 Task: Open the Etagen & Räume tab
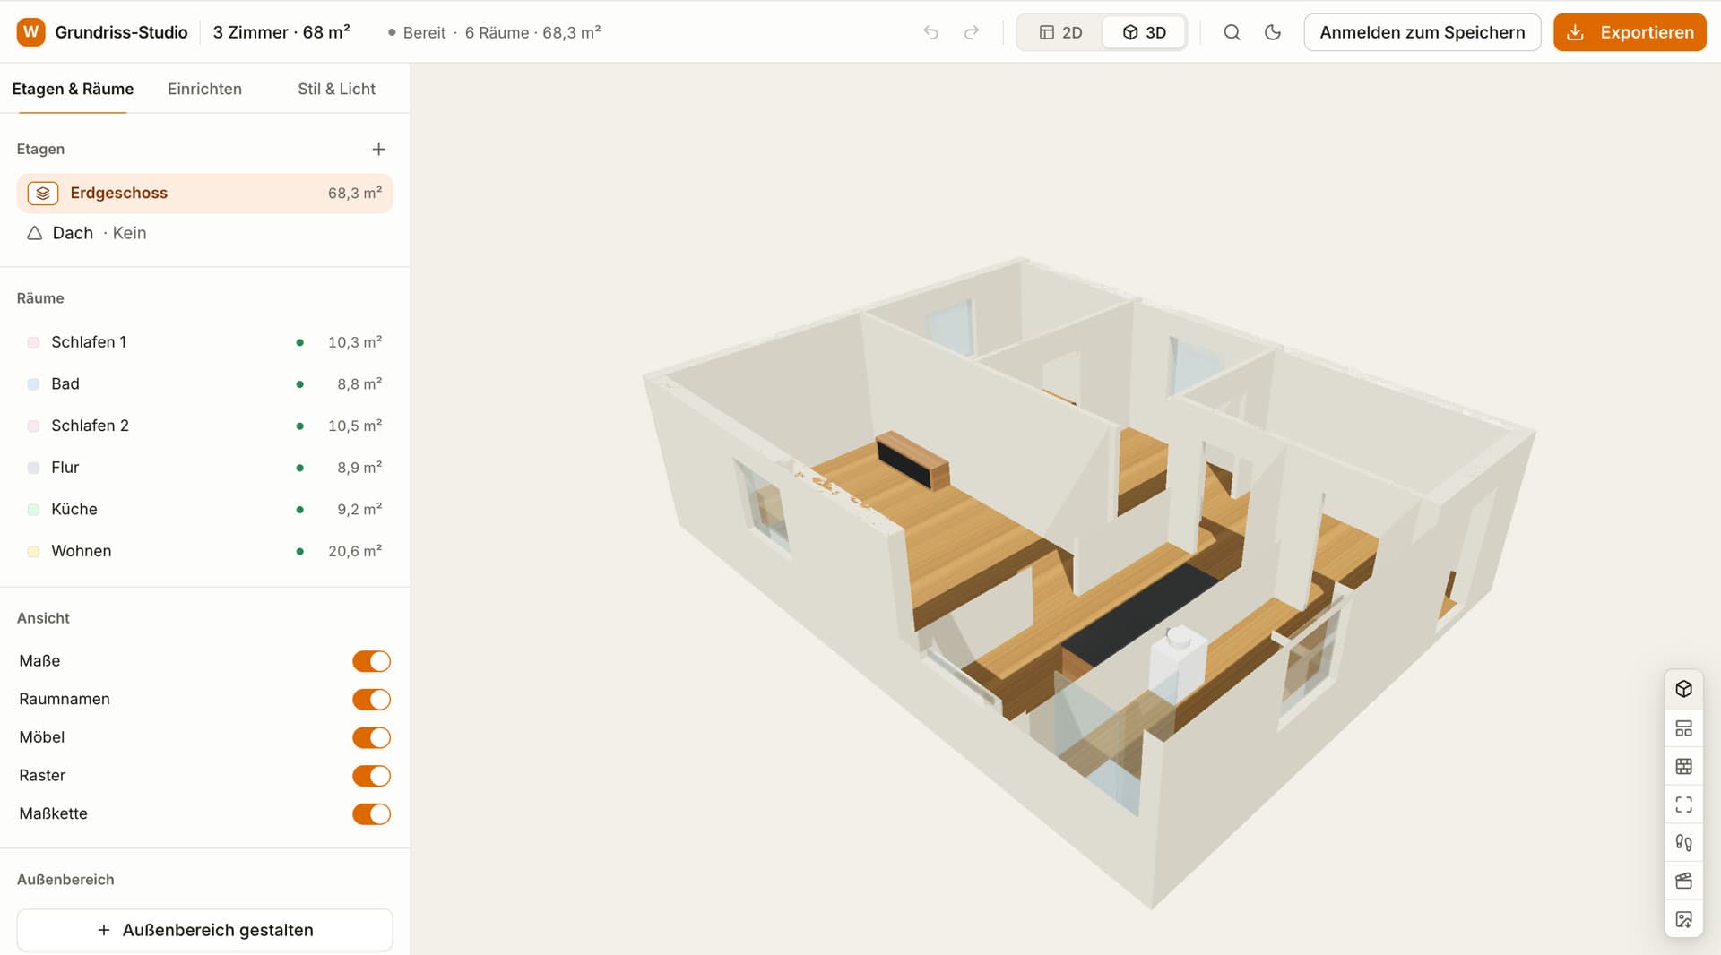point(73,89)
